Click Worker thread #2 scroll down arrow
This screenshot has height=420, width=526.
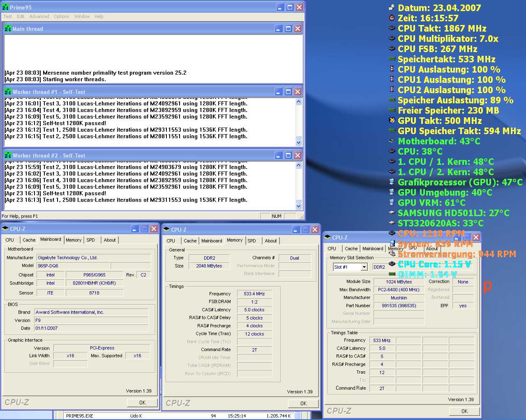[299, 206]
